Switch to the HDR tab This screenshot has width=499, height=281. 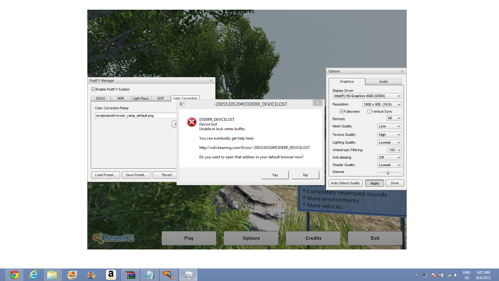pyautogui.click(x=121, y=98)
